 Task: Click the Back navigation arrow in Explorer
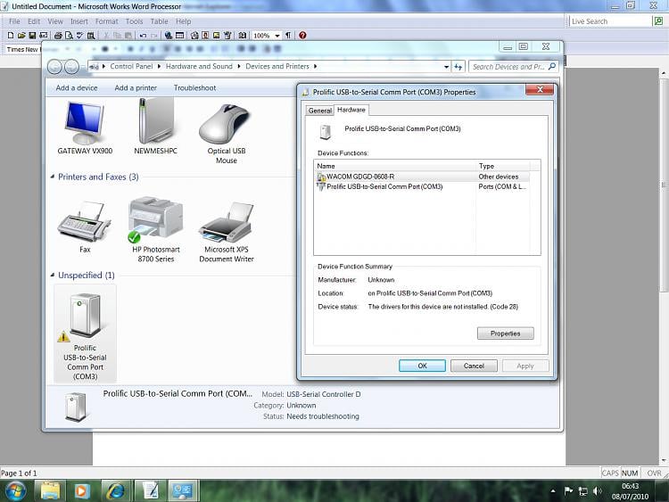coord(54,67)
